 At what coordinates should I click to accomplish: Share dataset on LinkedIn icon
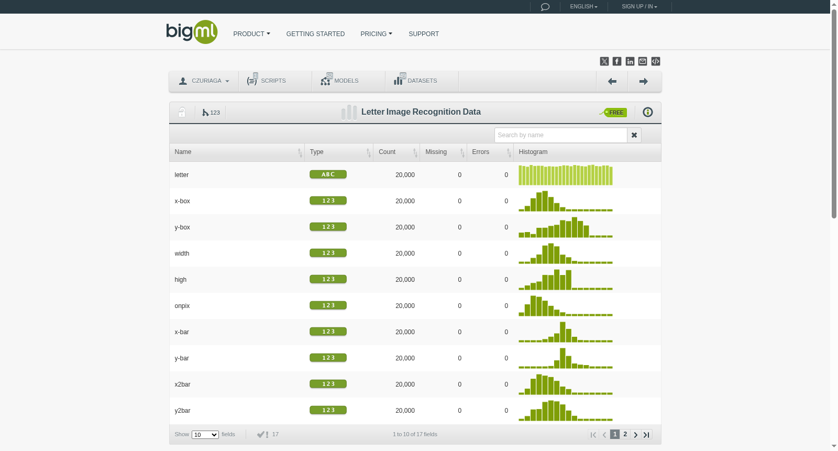click(630, 61)
